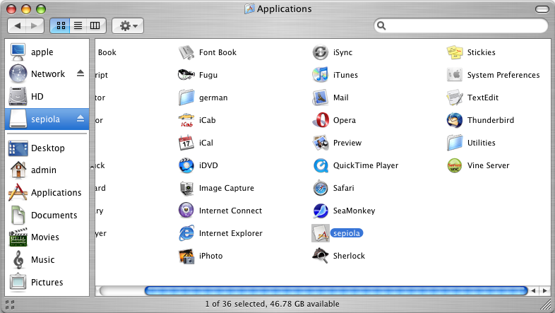This screenshot has width=555, height=313.
Task: Open the Font Book application icon
Action: 186,52
